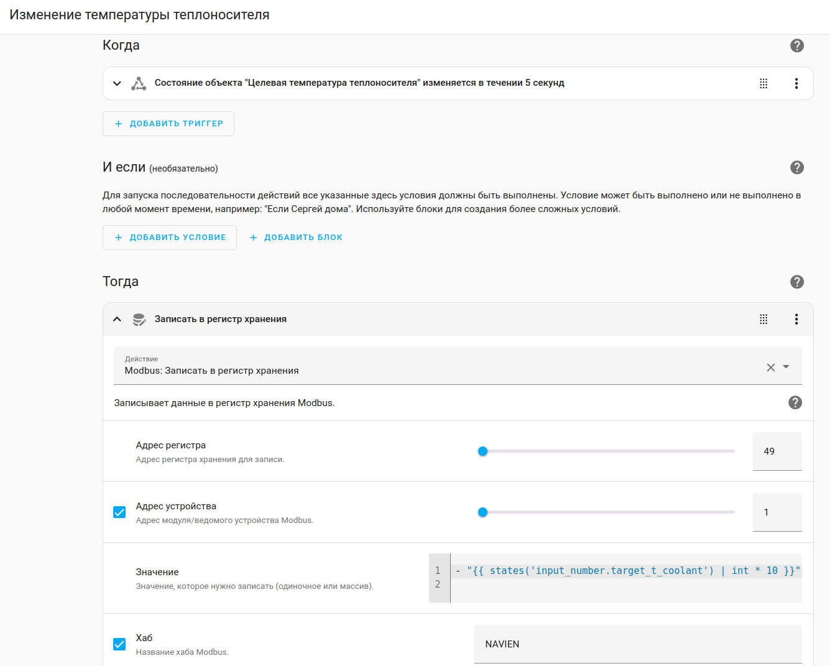Open help for the Когда section
The width and height of the screenshot is (830, 666).
(x=796, y=45)
